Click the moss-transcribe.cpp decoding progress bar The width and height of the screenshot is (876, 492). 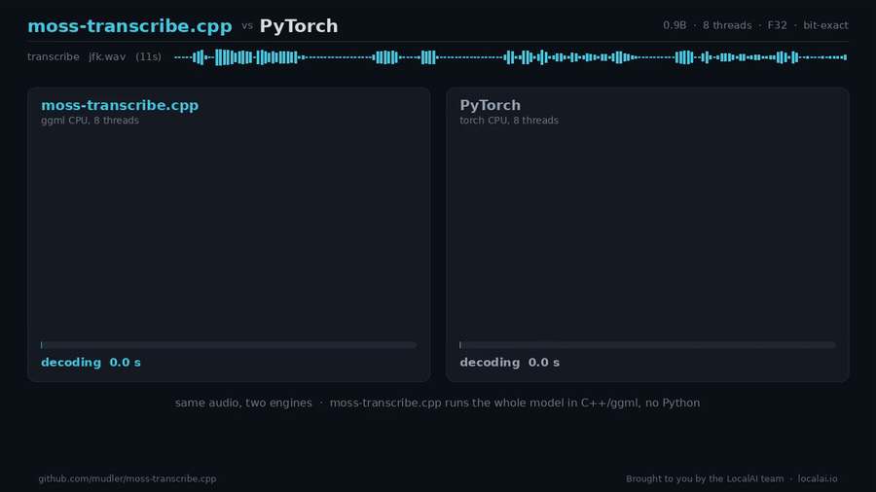pos(229,345)
